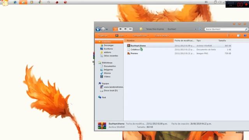The height and width of the screenshot is (140, 249).
Task: Click the BoxHeart breadcrumb segment
Action: tap(172, 29)
